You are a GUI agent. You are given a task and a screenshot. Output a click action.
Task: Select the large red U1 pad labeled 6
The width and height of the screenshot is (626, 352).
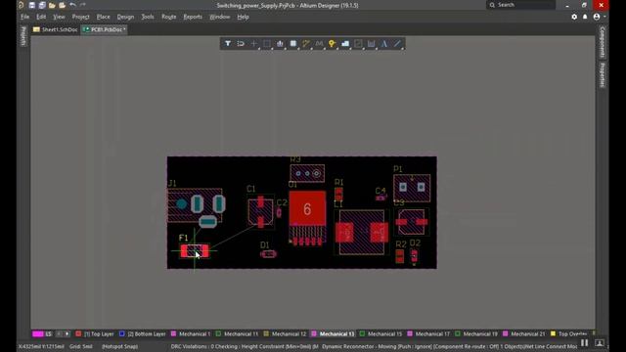coord(307,208)
